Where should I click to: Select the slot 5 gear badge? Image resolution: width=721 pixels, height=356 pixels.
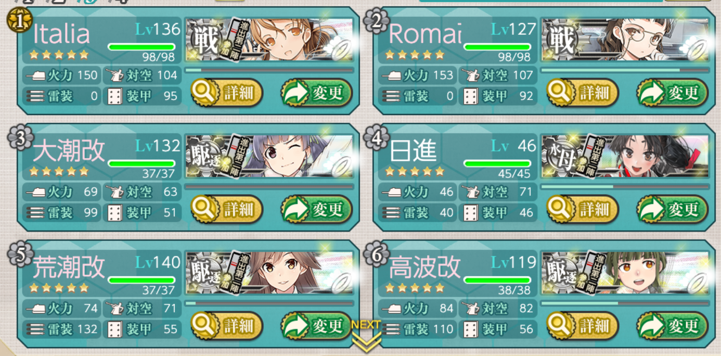(18, 254)
